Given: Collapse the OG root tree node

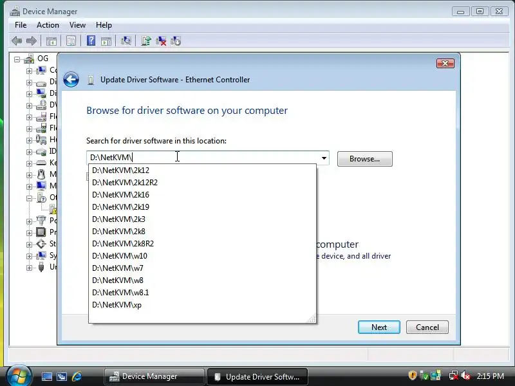Looking at the screenshot, I should (x=17, y=59).
